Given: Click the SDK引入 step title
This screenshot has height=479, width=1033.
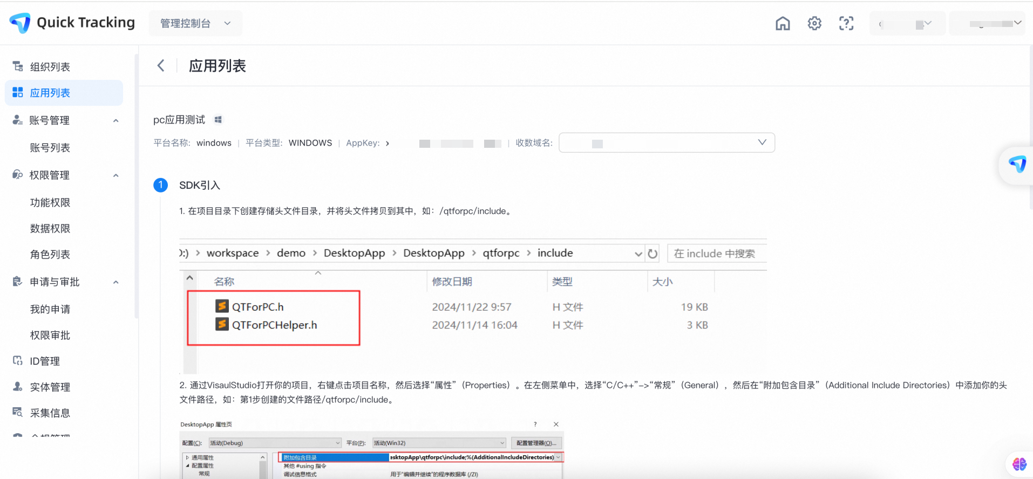Looking at the screenshot, I should (x=200, y=186).
